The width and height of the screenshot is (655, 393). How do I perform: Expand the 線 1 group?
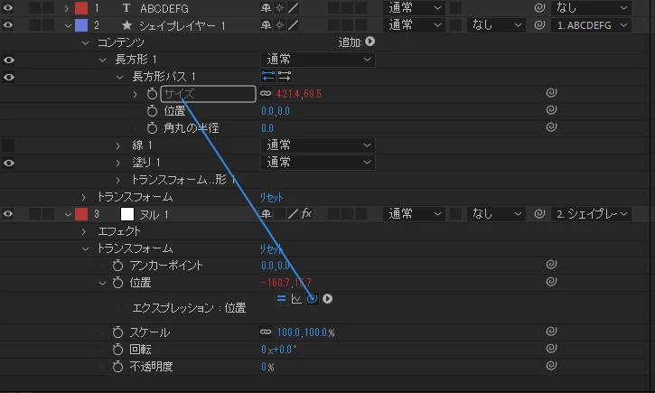[117, 145]
